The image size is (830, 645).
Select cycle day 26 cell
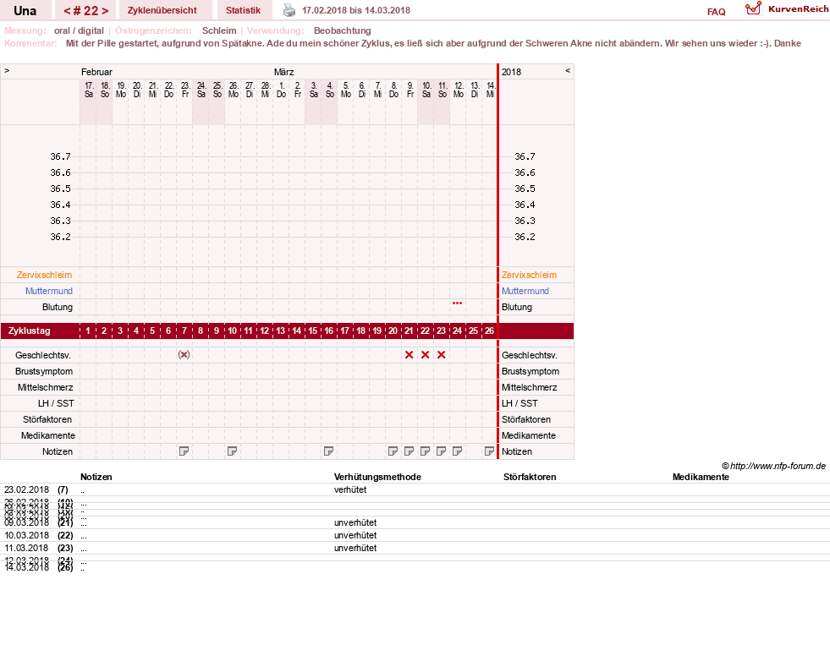pos(489,331)
